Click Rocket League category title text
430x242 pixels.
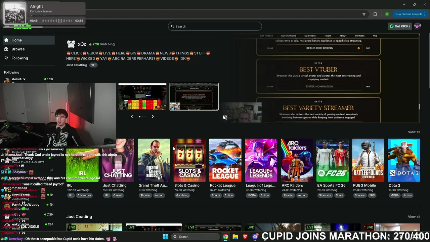(x=222, y=186)
